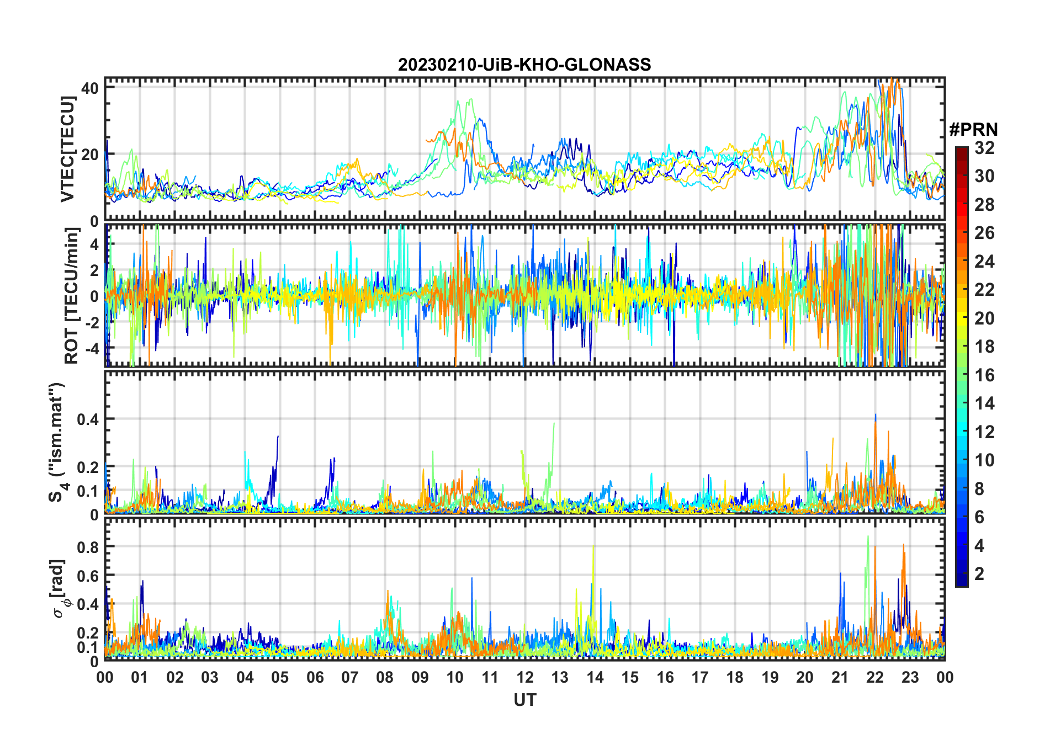Viewport: 1050px width, 734px height.
Task: Click the green VTEC peak near 10 UT
Action: pyautogui.click(x=471, y=100)
